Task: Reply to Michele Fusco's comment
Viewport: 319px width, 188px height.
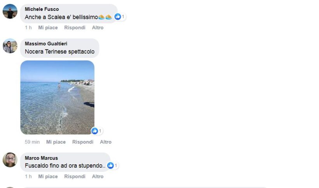Action: (x=75, y=28)
